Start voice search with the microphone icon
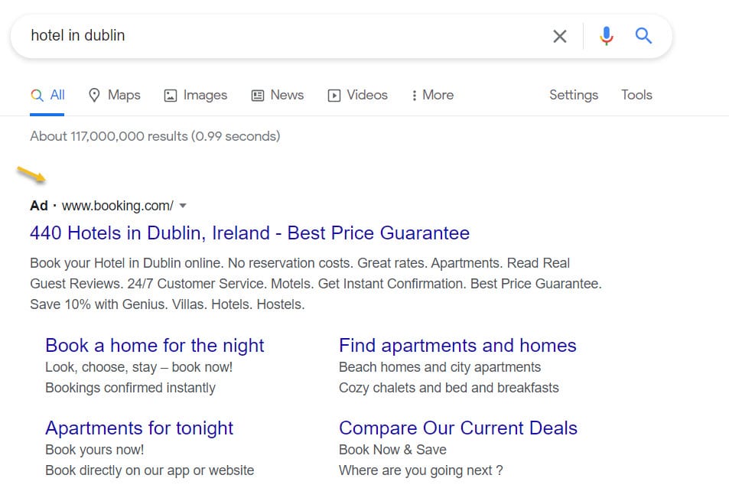This screenshot has width=729, height=488. pos(607,36)
